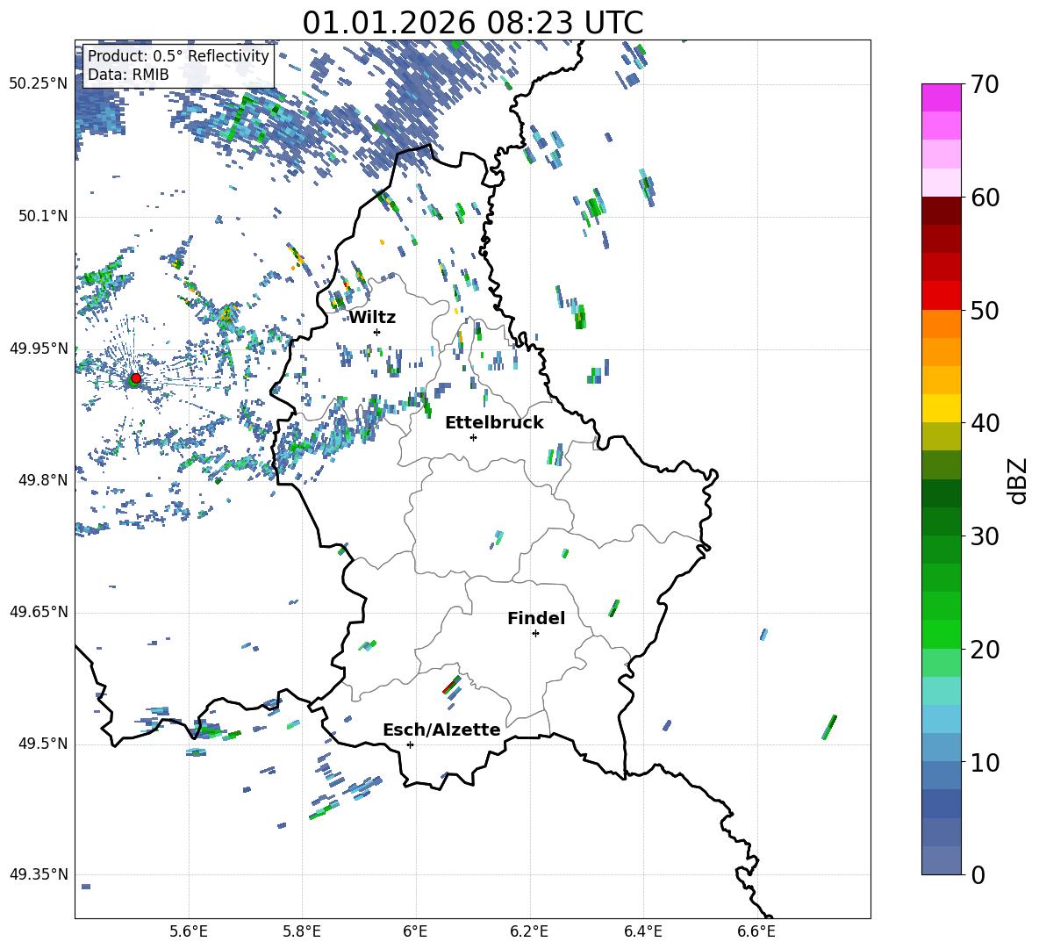
Task: Select the Ettelbruck city label
Action: [x=494, y=423]
